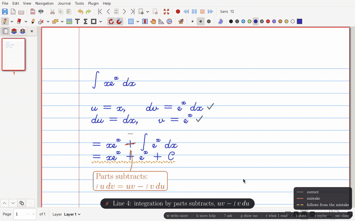Move the page up in the sidebar
355x221 pixels.
point(4,203)
